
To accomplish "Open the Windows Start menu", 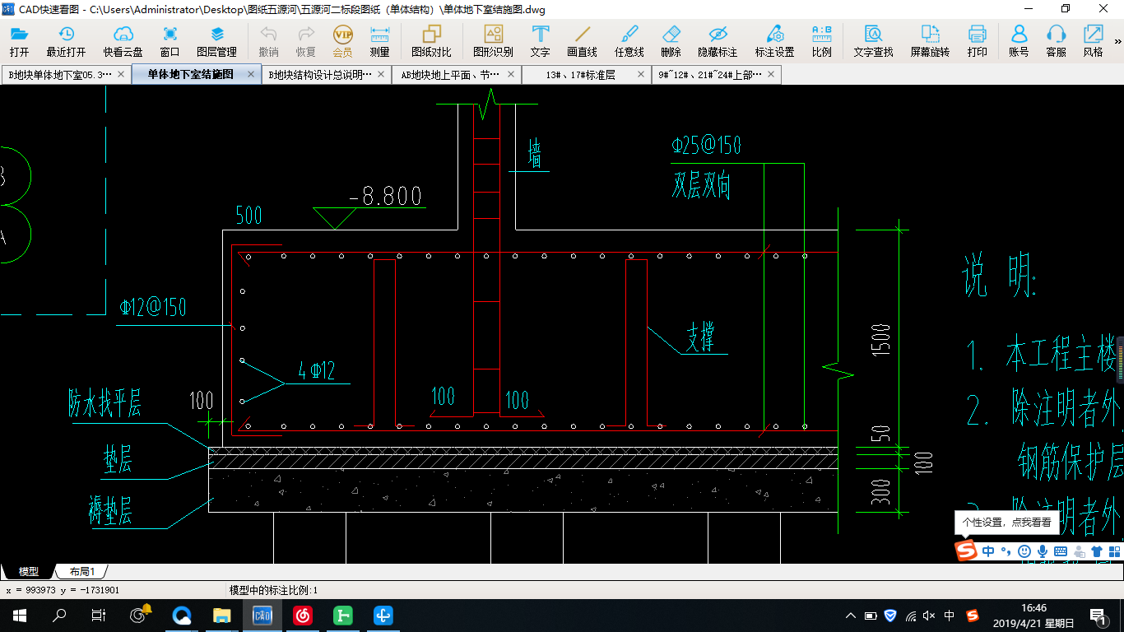I will tap(20, 615).
